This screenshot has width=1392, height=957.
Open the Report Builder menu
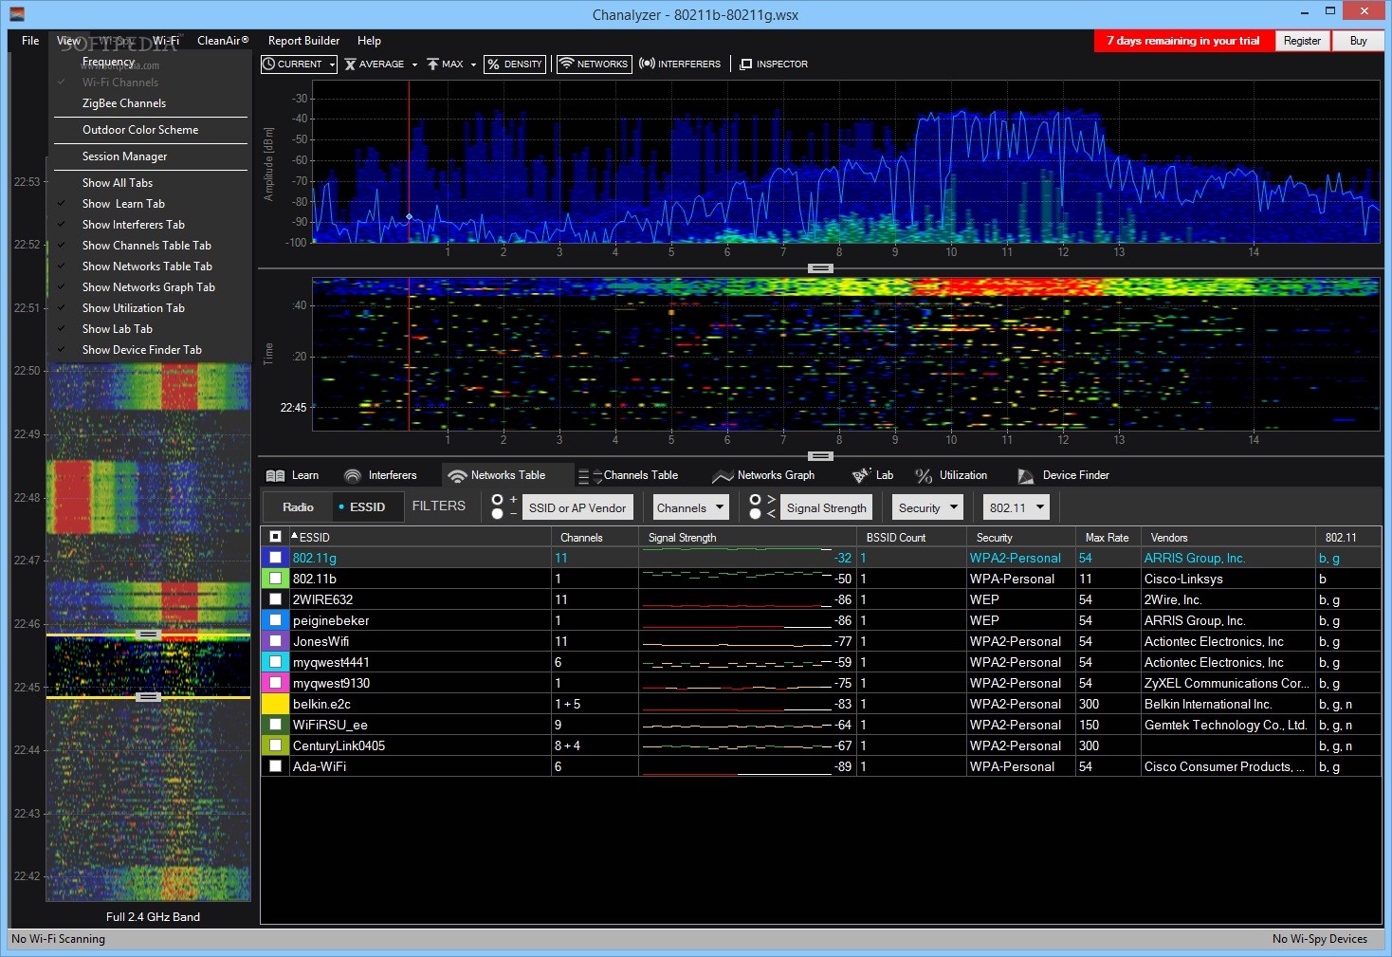tap(303, 41)
